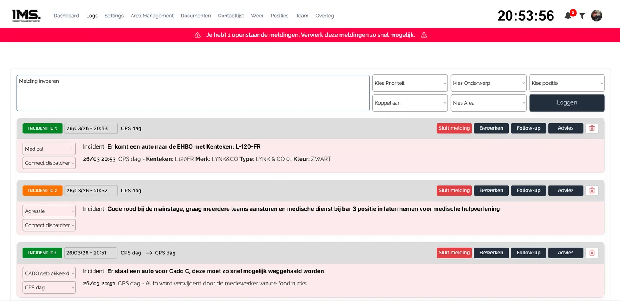Open the filter funnel icon
This screenshot has width=620, height=301.
pyautogui.click(x=582, y=16)
